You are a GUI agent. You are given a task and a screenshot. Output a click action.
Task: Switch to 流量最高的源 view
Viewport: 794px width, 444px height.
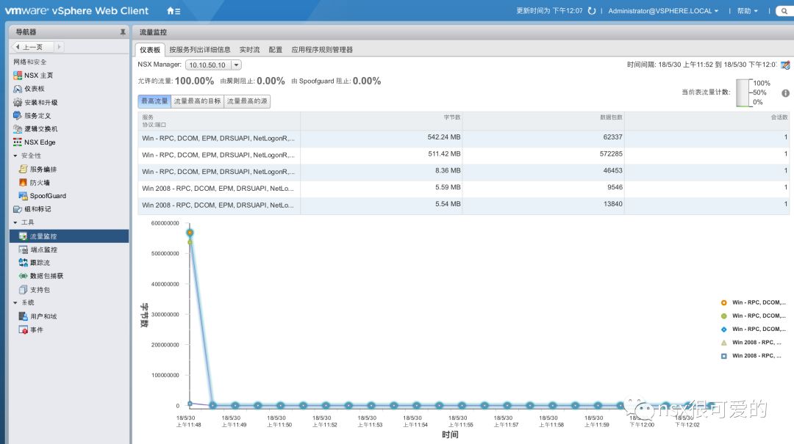point(247,101)
